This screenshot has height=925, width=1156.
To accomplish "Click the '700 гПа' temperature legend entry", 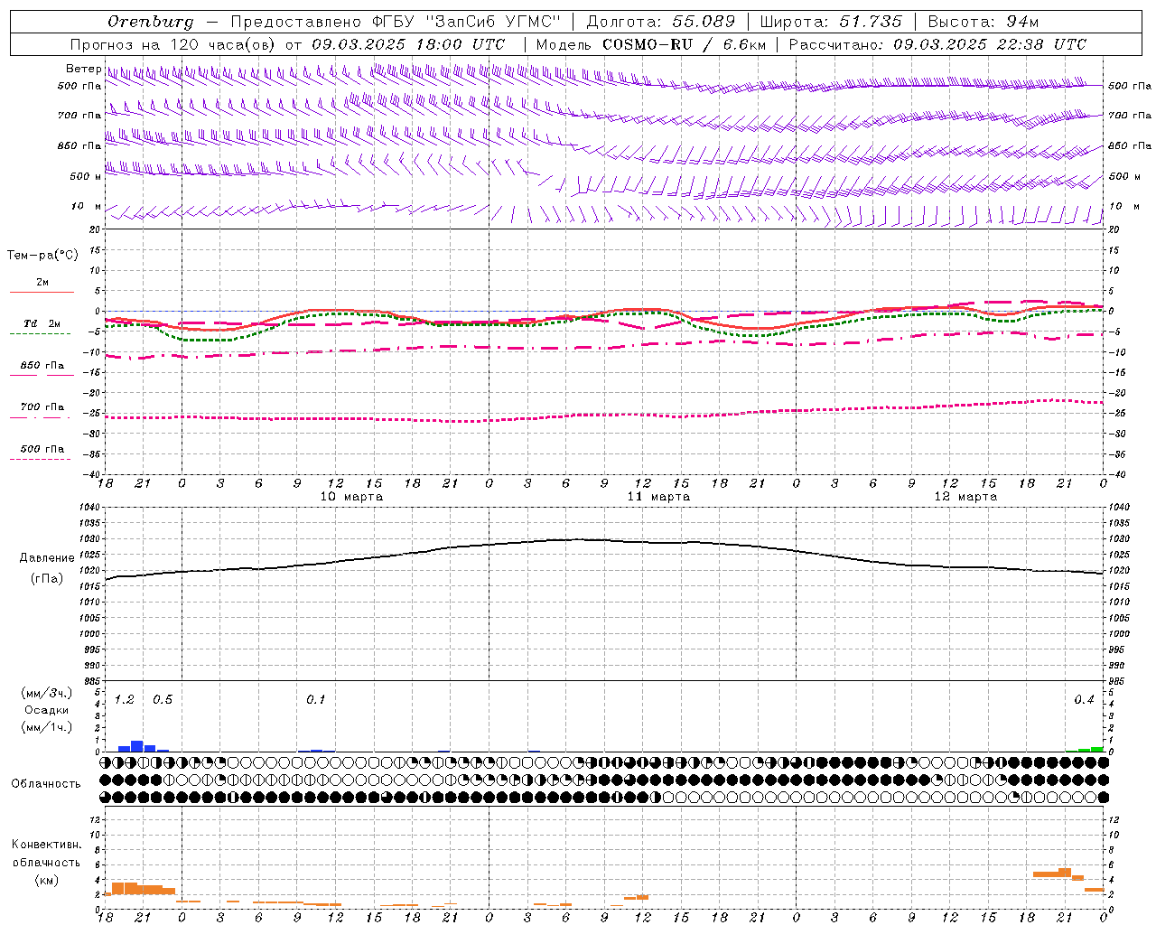I will click(42, 407).
